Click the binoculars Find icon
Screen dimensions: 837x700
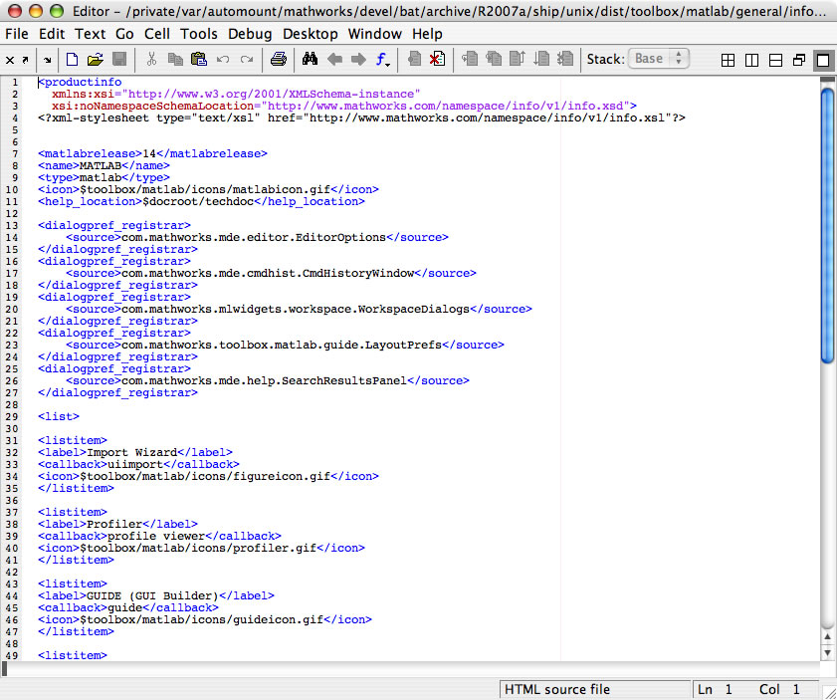coord(310,60)
